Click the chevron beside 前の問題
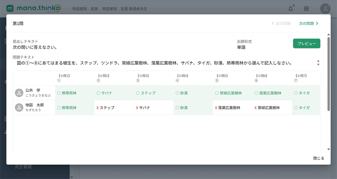Viewport: 337px width, 179px height. tap(272, 23)
